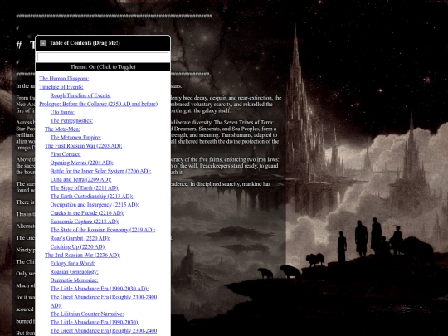Open The Meta-Men link
The width and height of the screenshot is (448, 336).
click(x=62, y=129)
